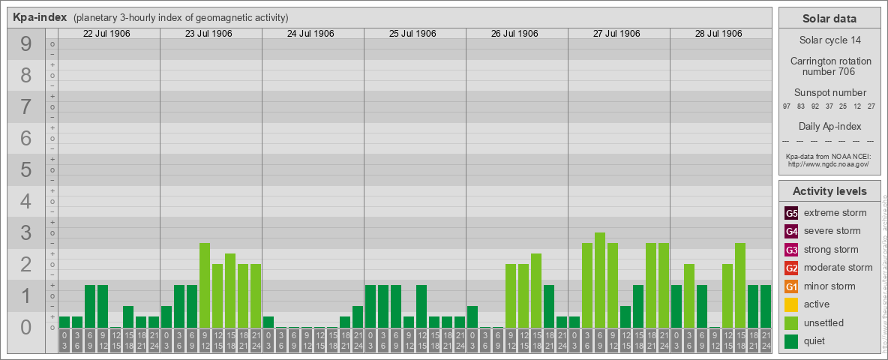Click the 27 Jul 21-24h unsettled bar
The height and width of the screenshot is (360, 888).
tap(664, 285)
